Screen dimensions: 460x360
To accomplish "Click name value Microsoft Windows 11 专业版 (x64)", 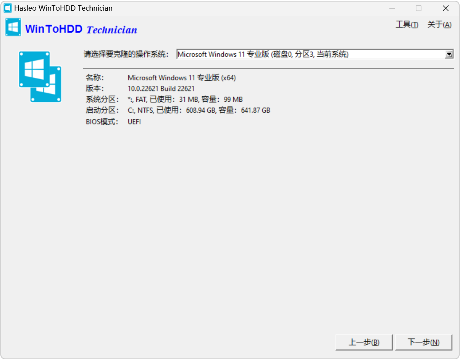I will [x=182, y=78].
